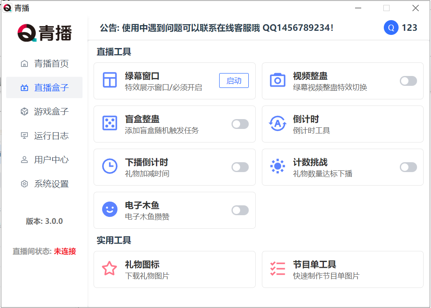Click the 绿幕视频整蛊特效切换 description
This screenshot has height=308, width=431.
tap(330, 87)
